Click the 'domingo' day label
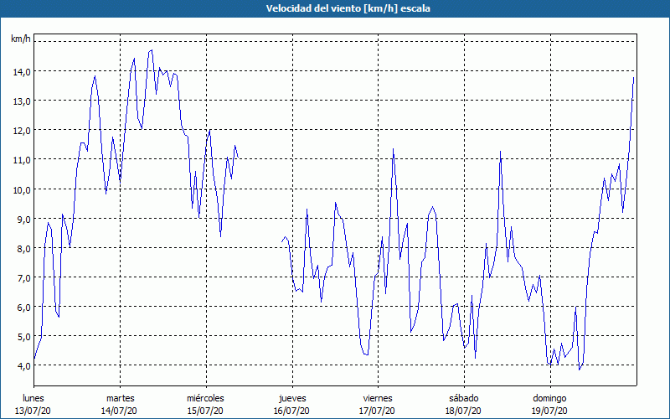 [x=549, y=398]
